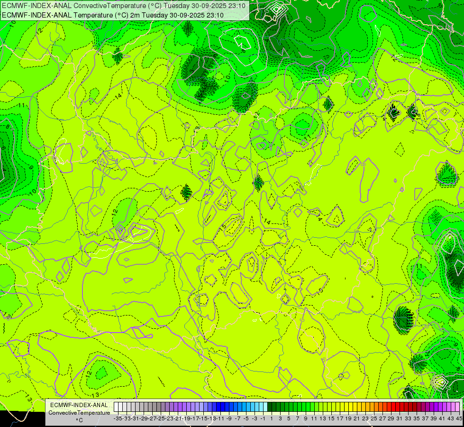Click the '-7' value on the legend scale
The width and height of the screenshot is (464, 427).
click(237, 418)
